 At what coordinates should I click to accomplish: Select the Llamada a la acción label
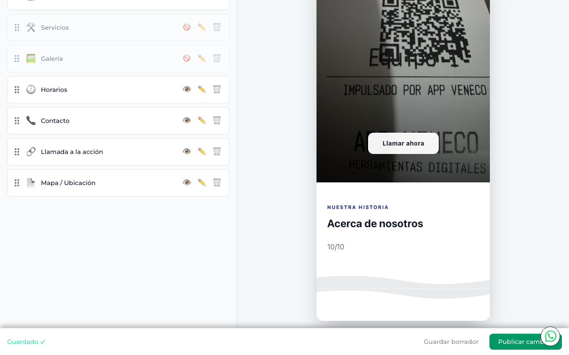point(72,152)
